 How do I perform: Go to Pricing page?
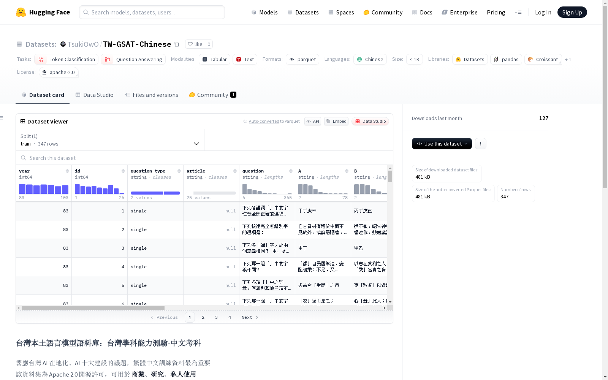pos(496,12)
